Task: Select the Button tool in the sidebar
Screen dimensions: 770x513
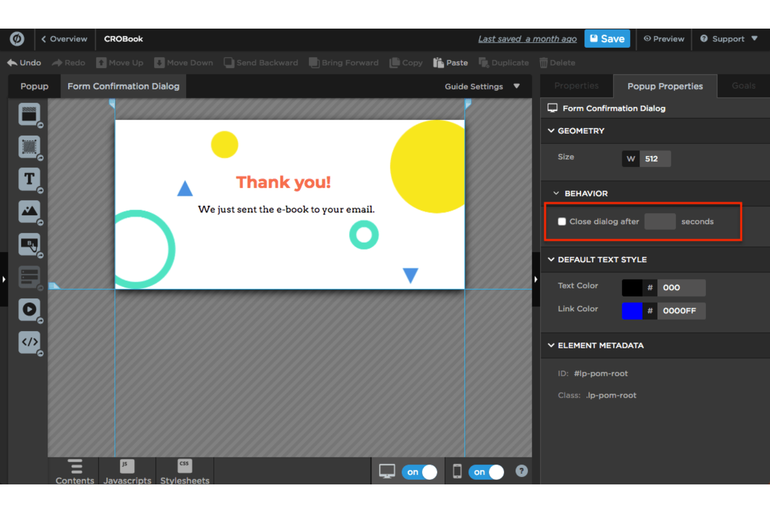Action: click(29, 244)
